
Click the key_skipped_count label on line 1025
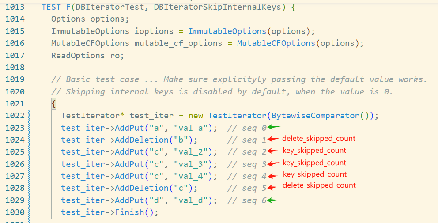(314, 151)
